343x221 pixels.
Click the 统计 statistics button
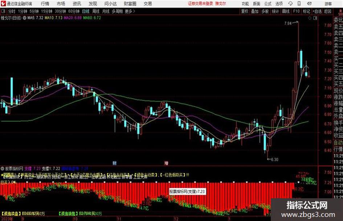(275, 11)
